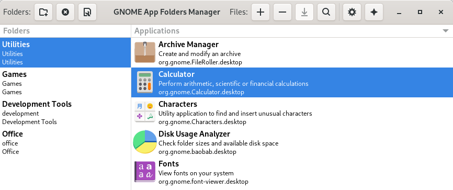453x190 pixels.
Task: Click org.gnome.FileRoller.desktop text
Action: tap(200, 62)
